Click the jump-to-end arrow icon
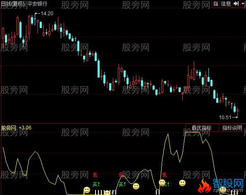This screenshot has width=246, height=195. pos(236,4)
